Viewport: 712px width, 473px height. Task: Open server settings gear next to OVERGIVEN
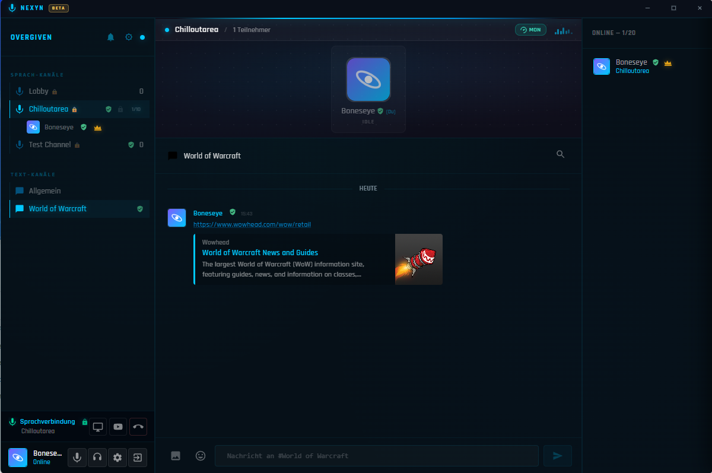pyautogui.click(x=129, y=37)
